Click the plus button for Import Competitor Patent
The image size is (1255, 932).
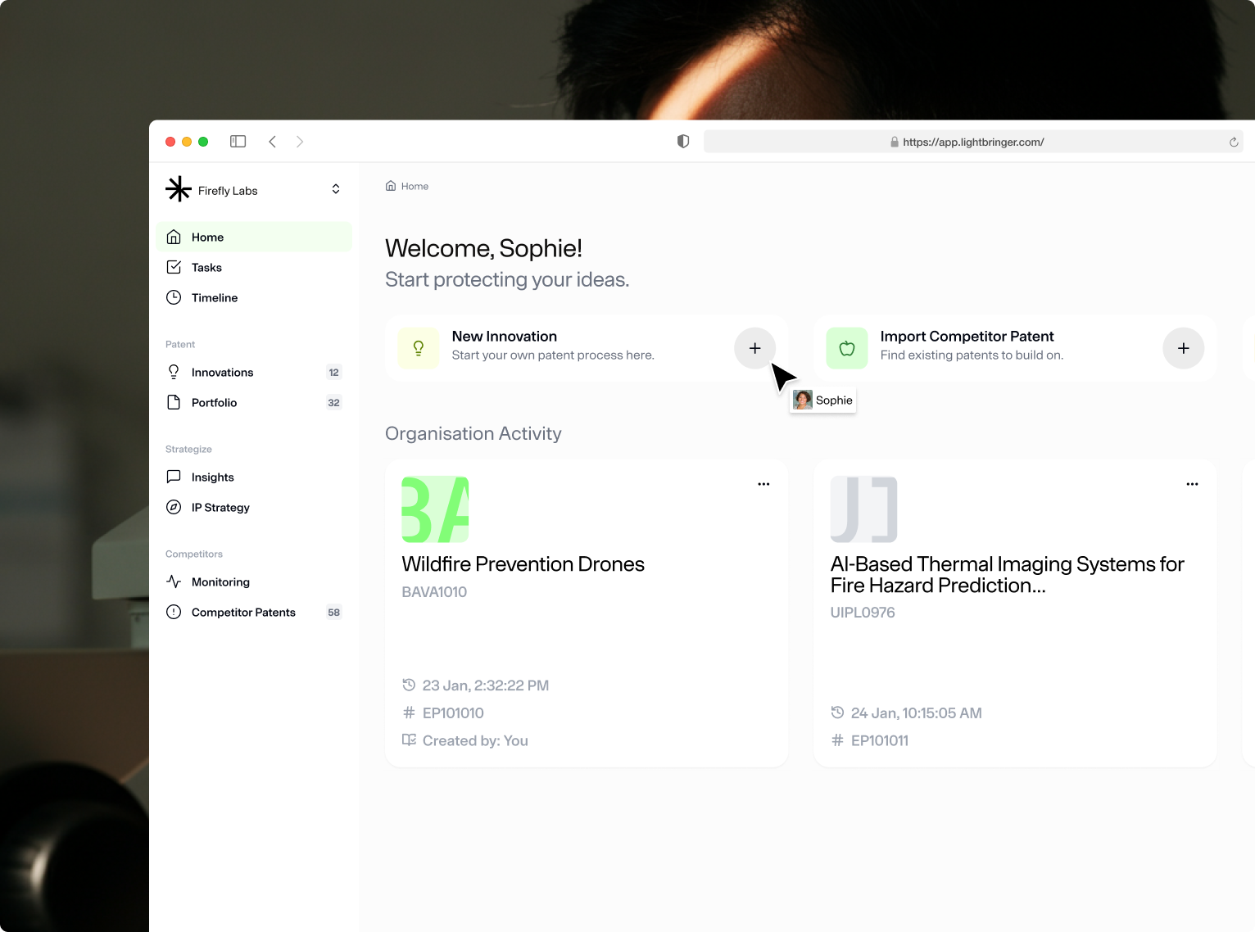coord(1183,348)
